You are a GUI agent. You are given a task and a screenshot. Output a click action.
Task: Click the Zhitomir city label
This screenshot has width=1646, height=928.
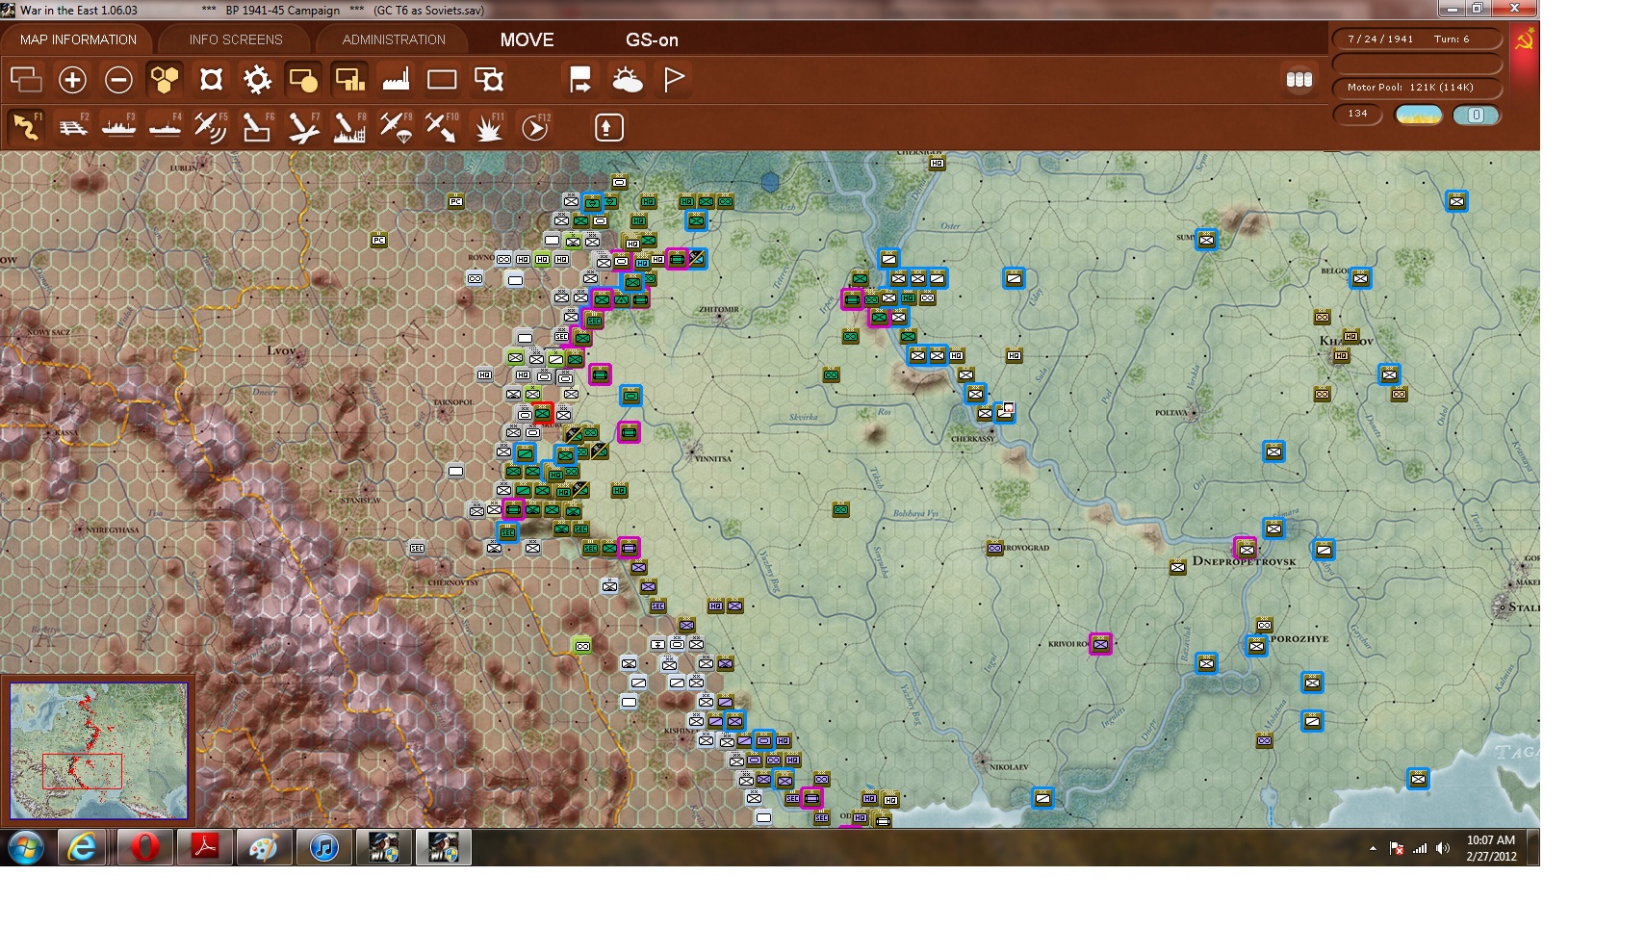point(719,309)
